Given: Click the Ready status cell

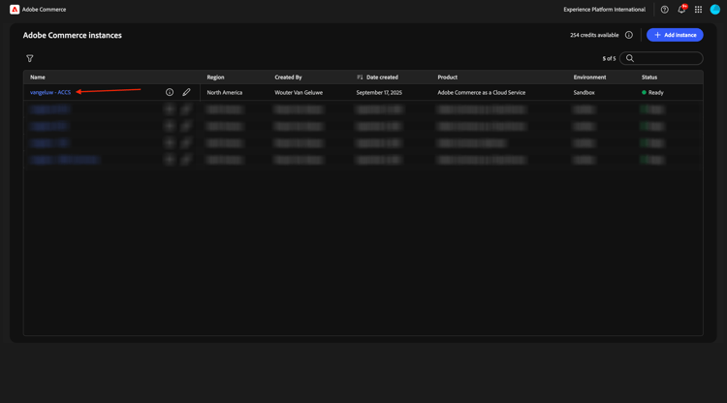Looking at the screenshot, I should click(x=652, y=92).
